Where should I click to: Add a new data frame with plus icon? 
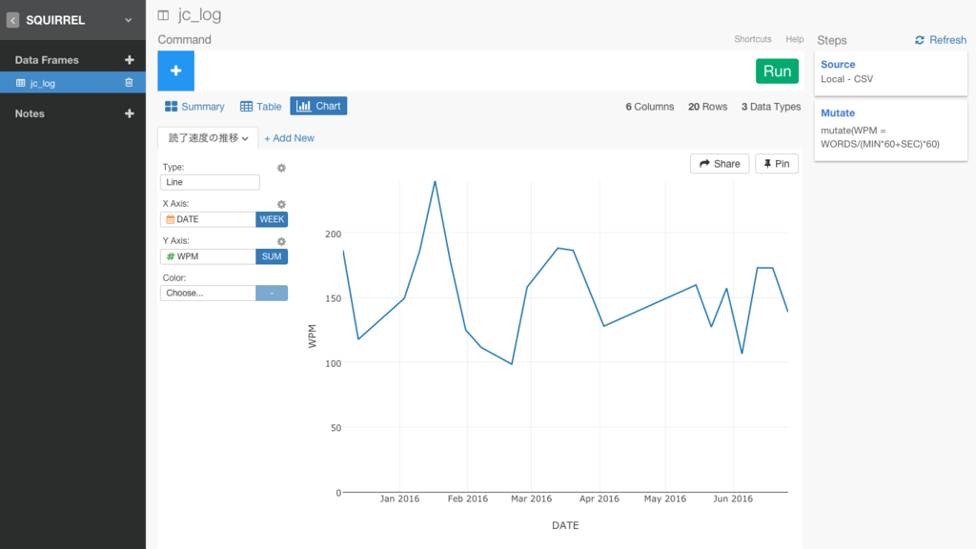pyautogui.click(x=129, y=60)
